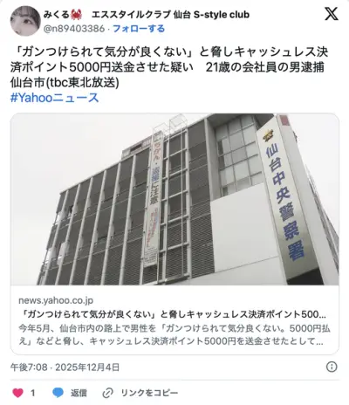The width and height of the screenshot is (349, 405).
Task: Open the user's profile avatar
Action: 25,21
